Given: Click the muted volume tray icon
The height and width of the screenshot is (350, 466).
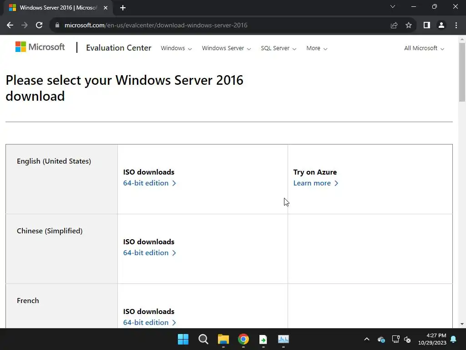Looking at the screenshot, I should (x=407, y=339).
